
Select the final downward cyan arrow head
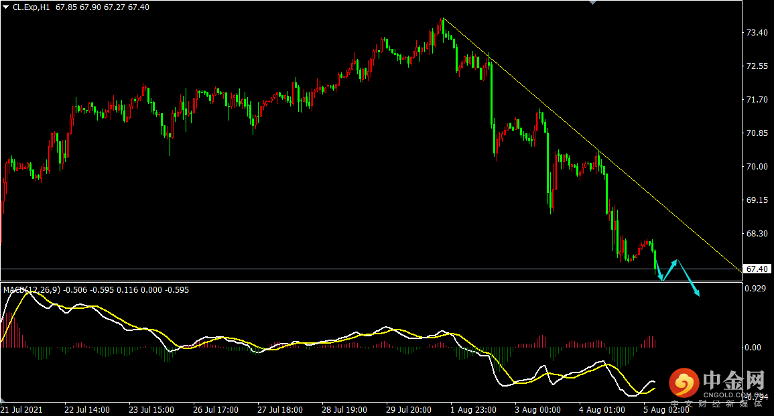[x=696, y=293]
